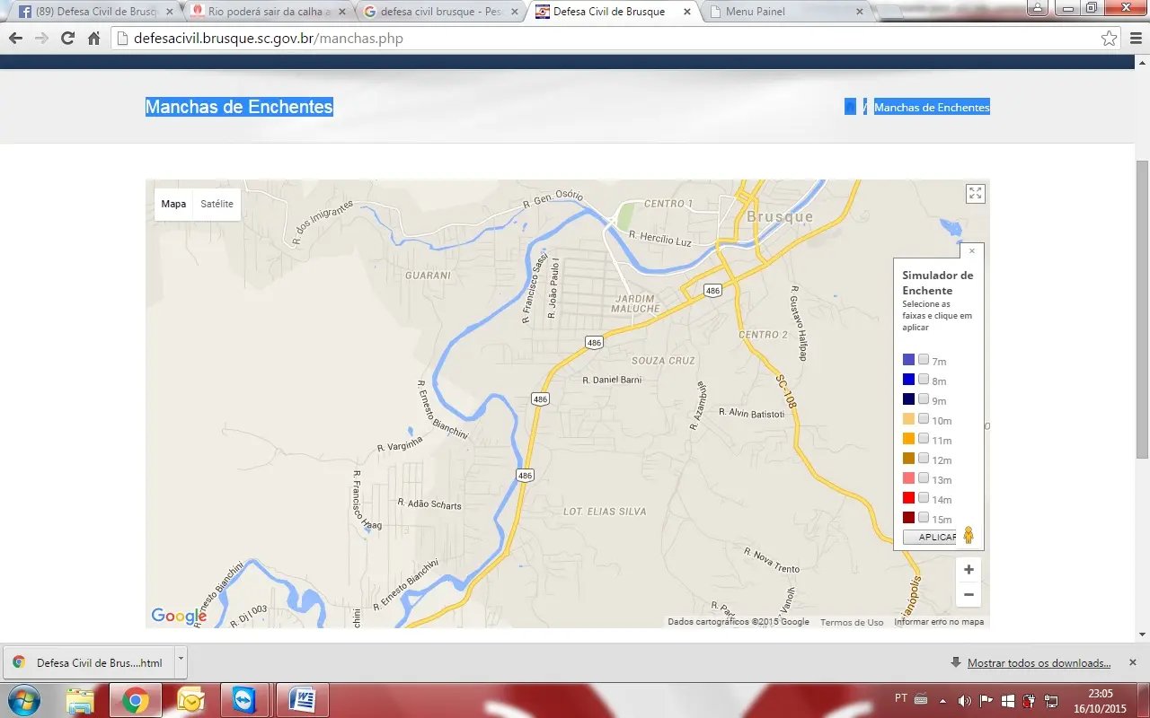Zoom in with the map plus button
Image resolution: width=1150 pixels, height=718 pixels.
tap(969, 570)
